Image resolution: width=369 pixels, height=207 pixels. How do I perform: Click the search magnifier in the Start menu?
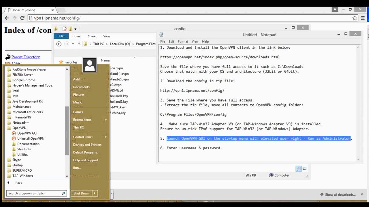click(x=63, y=193)
